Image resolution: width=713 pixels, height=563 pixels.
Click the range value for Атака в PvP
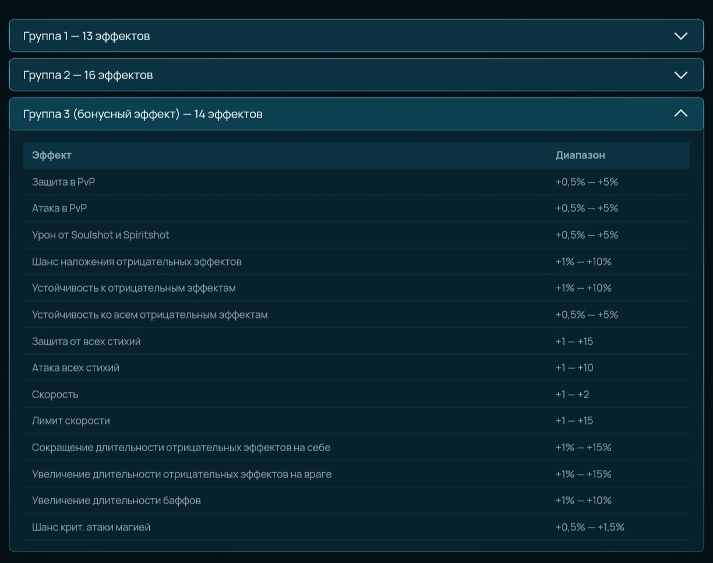(x=587, y=208)
